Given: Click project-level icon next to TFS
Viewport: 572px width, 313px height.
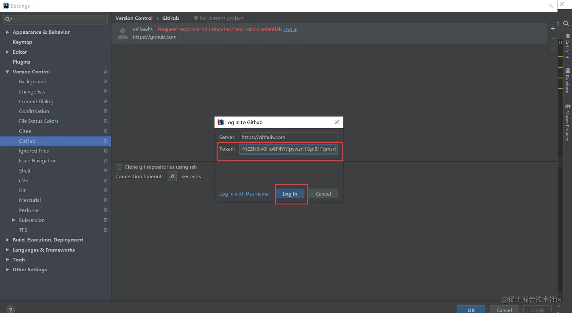Looking at the screenshot, I should coord(106,230).
